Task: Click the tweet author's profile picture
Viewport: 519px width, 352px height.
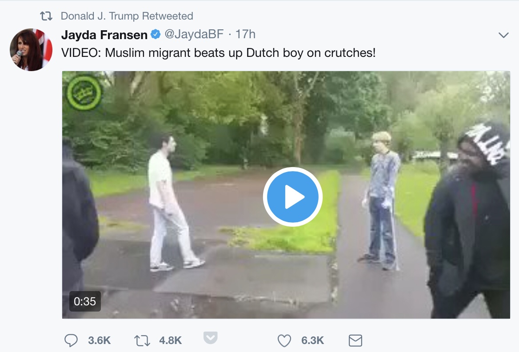Action: [x=28, y=49]
